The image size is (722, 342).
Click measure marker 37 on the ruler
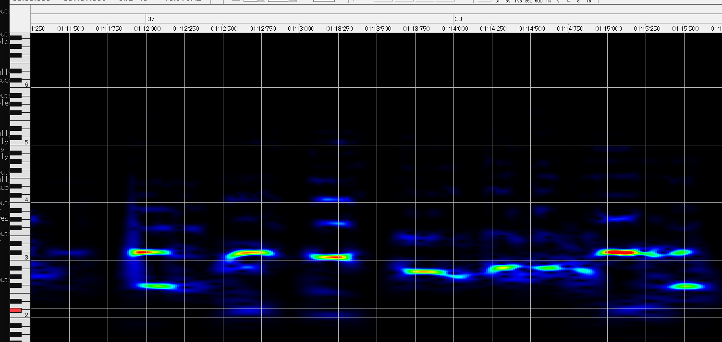151,19
